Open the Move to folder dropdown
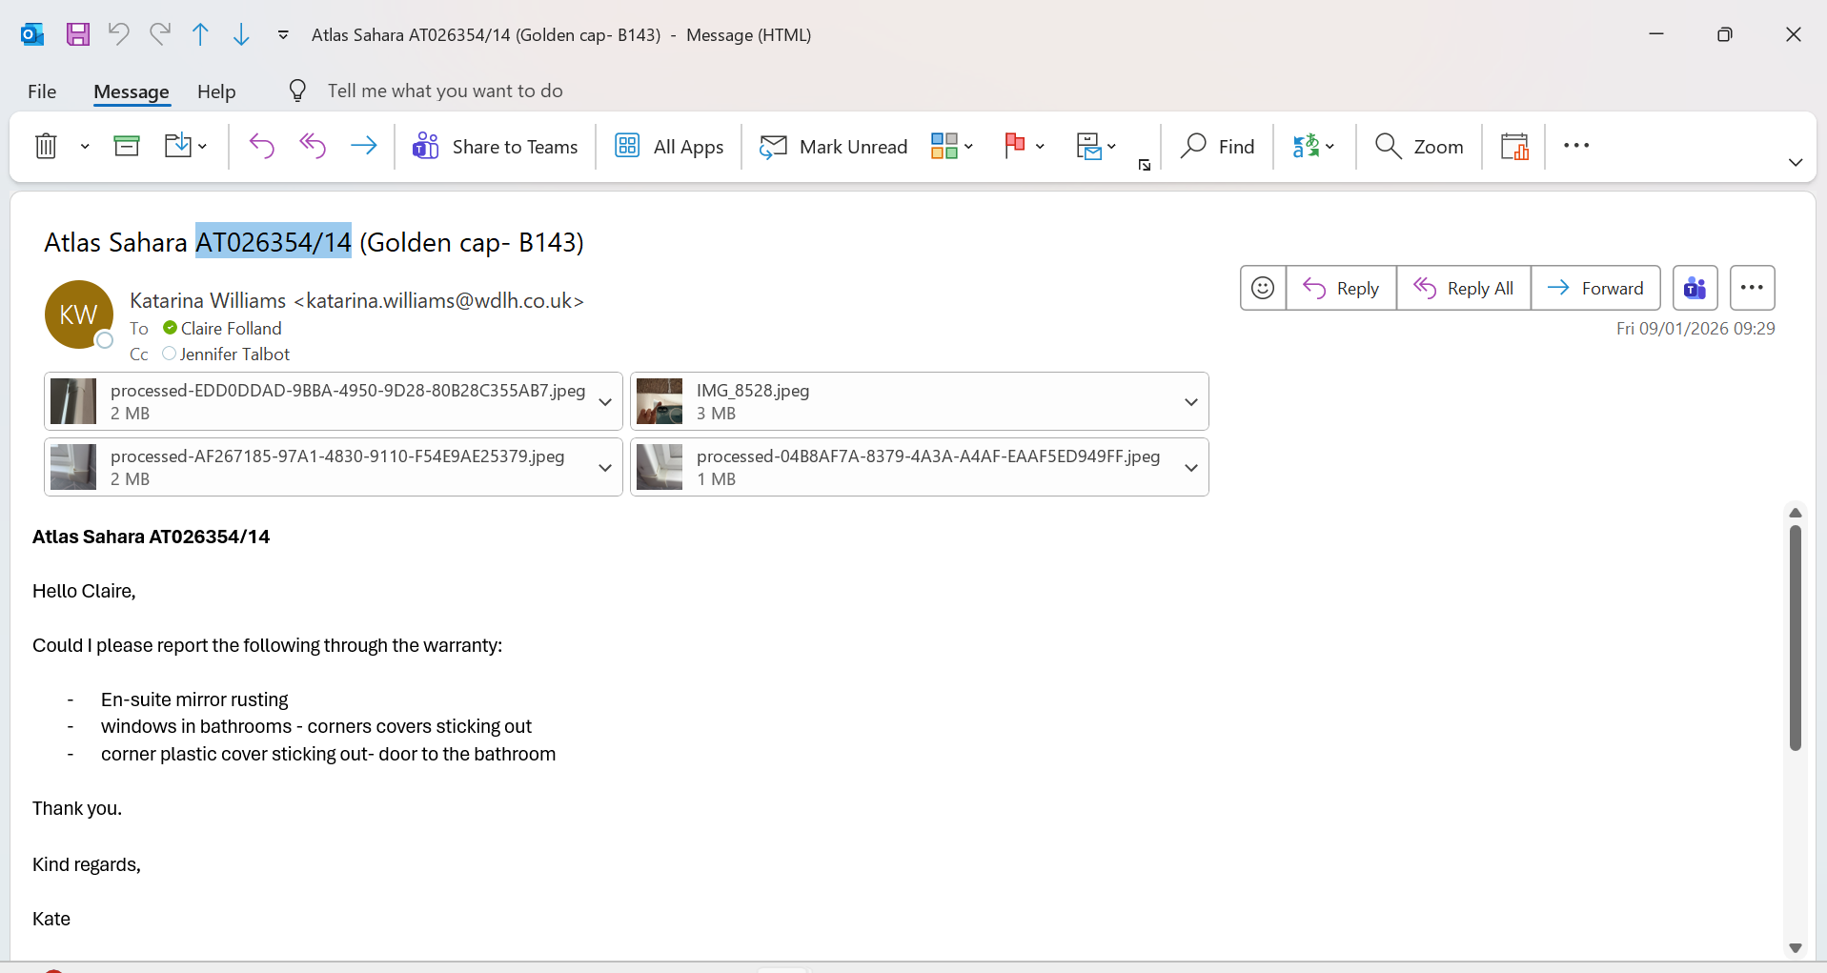Screen dimensions: 1827x973 tap(186, 146)
